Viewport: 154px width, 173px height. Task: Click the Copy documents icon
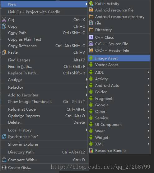click(x=4, y=26)
